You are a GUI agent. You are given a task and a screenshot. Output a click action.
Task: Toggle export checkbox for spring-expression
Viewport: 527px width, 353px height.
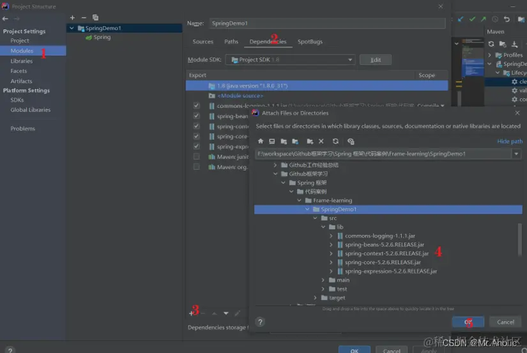tap(196, 146)
